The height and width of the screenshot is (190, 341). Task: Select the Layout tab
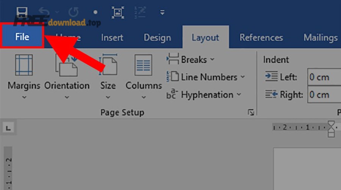[205, 37]
